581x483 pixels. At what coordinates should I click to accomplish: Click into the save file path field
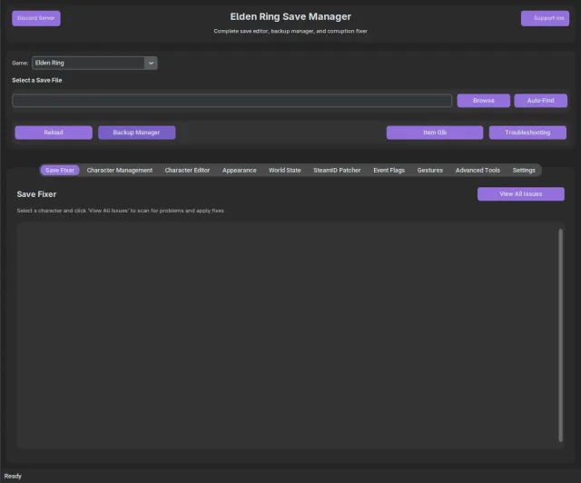tap(232, 101)
